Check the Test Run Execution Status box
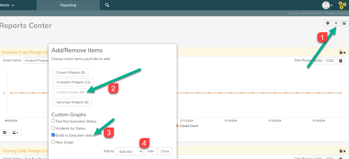Screen dimensions: 349x159 coord(53,121)
